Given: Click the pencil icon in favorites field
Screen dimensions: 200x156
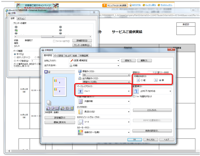Looking at the screenshot, I should click(72, 60).
